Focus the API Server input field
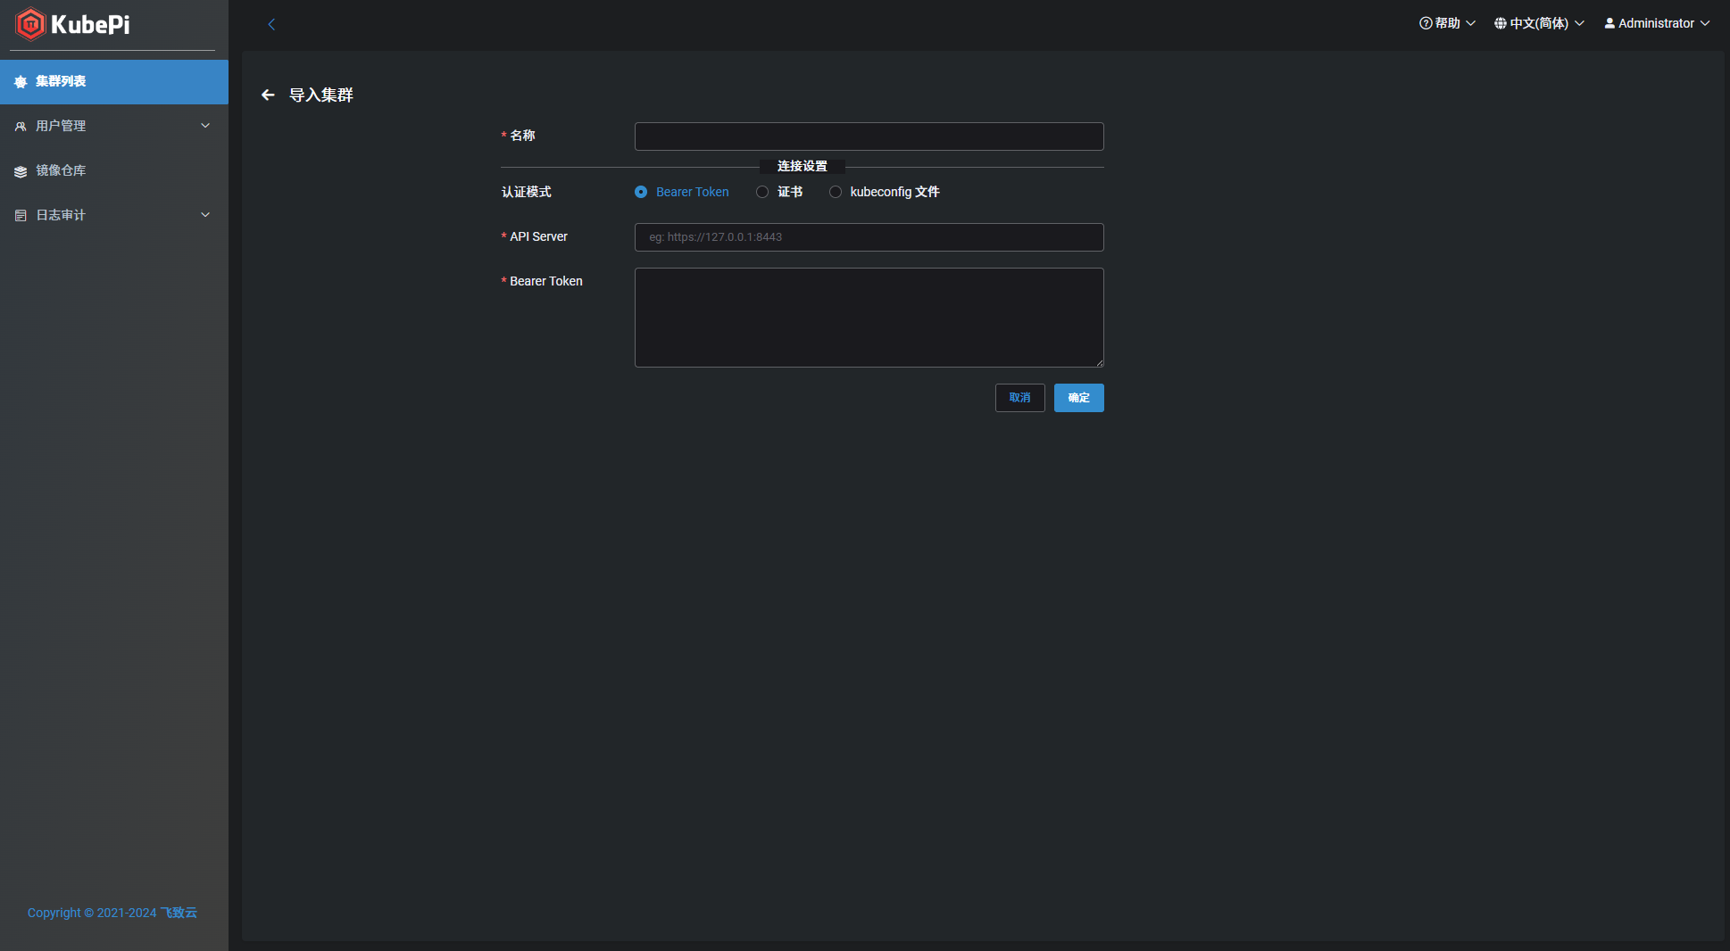 click(x=869, y=237)
